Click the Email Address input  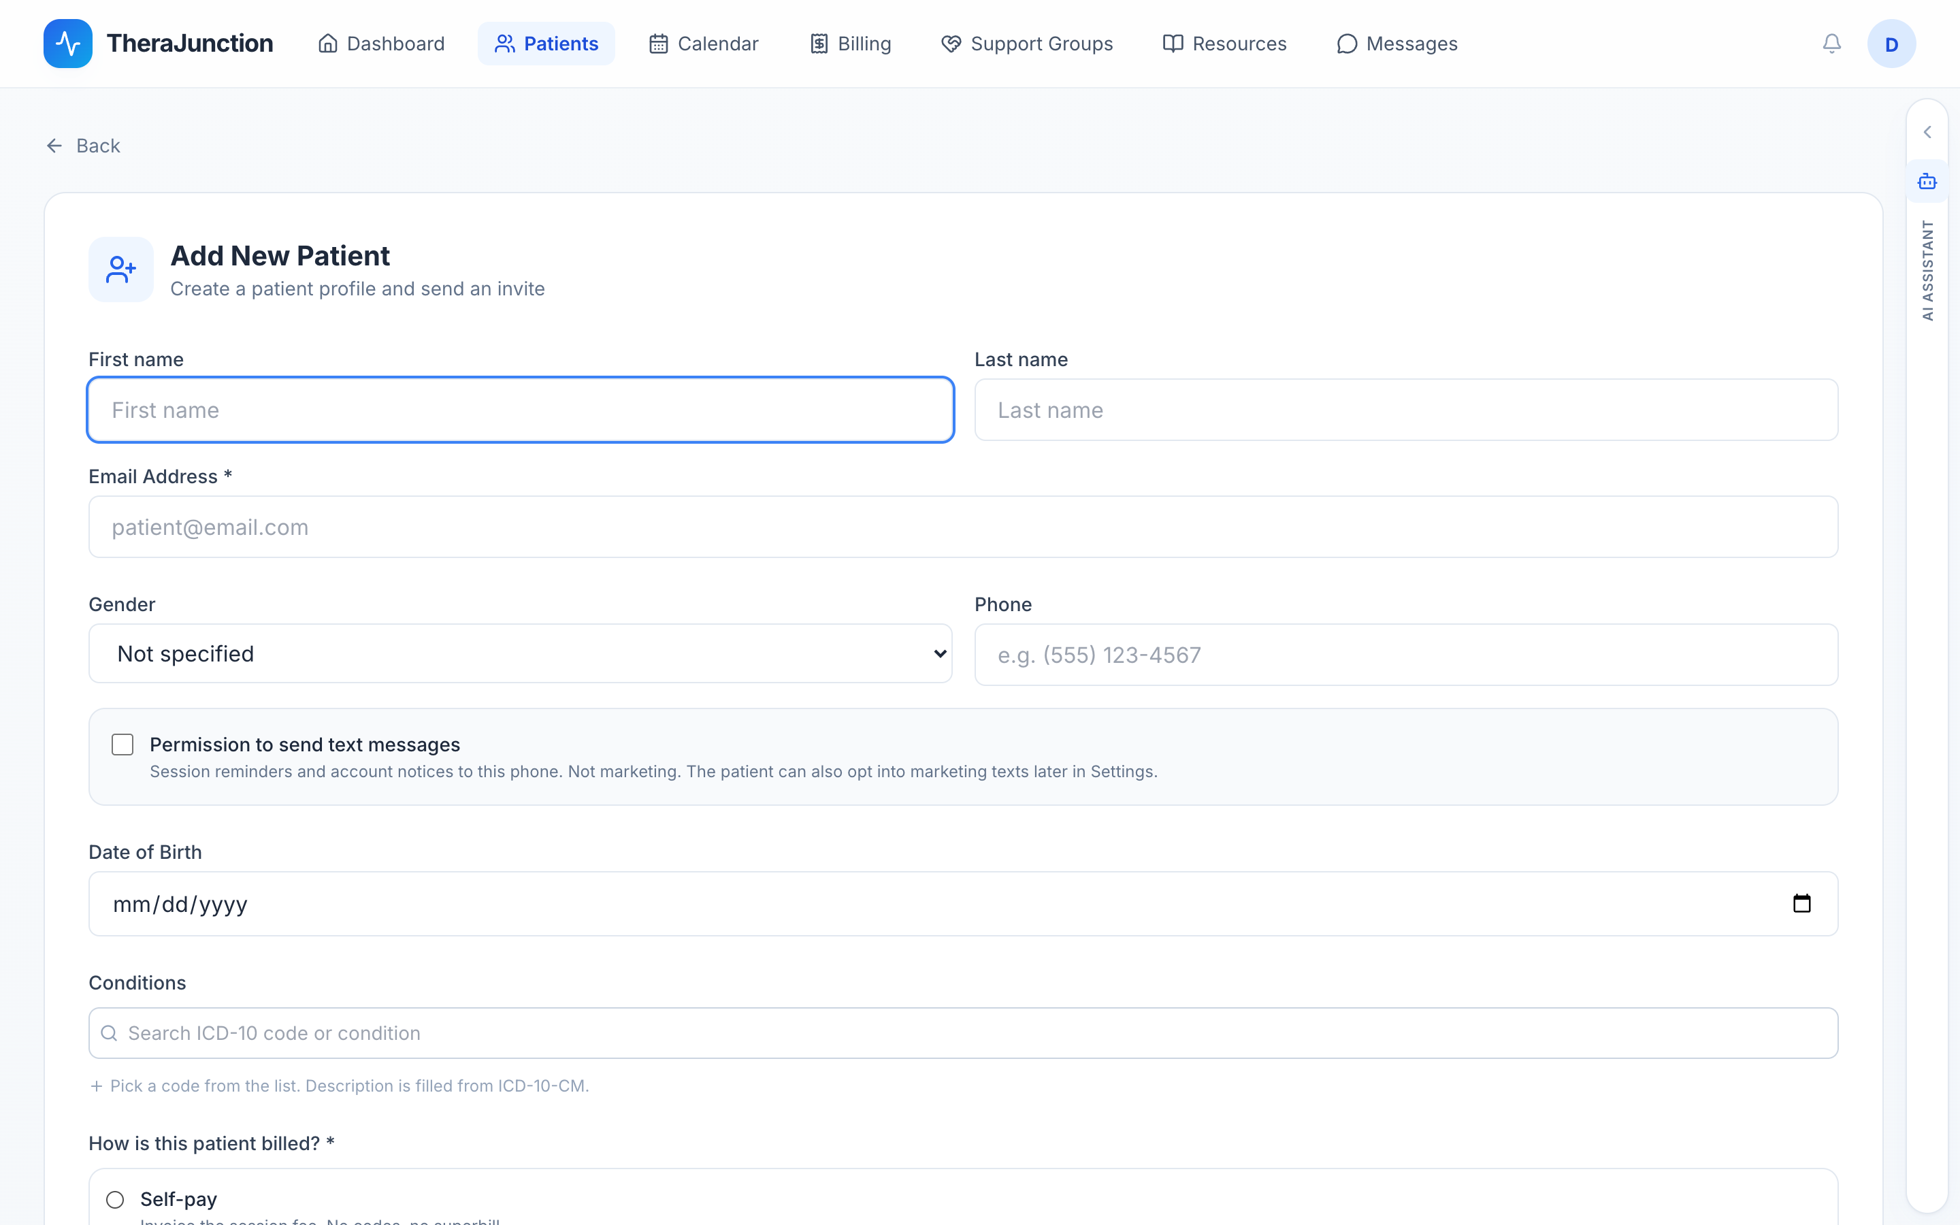coord(964,527)
